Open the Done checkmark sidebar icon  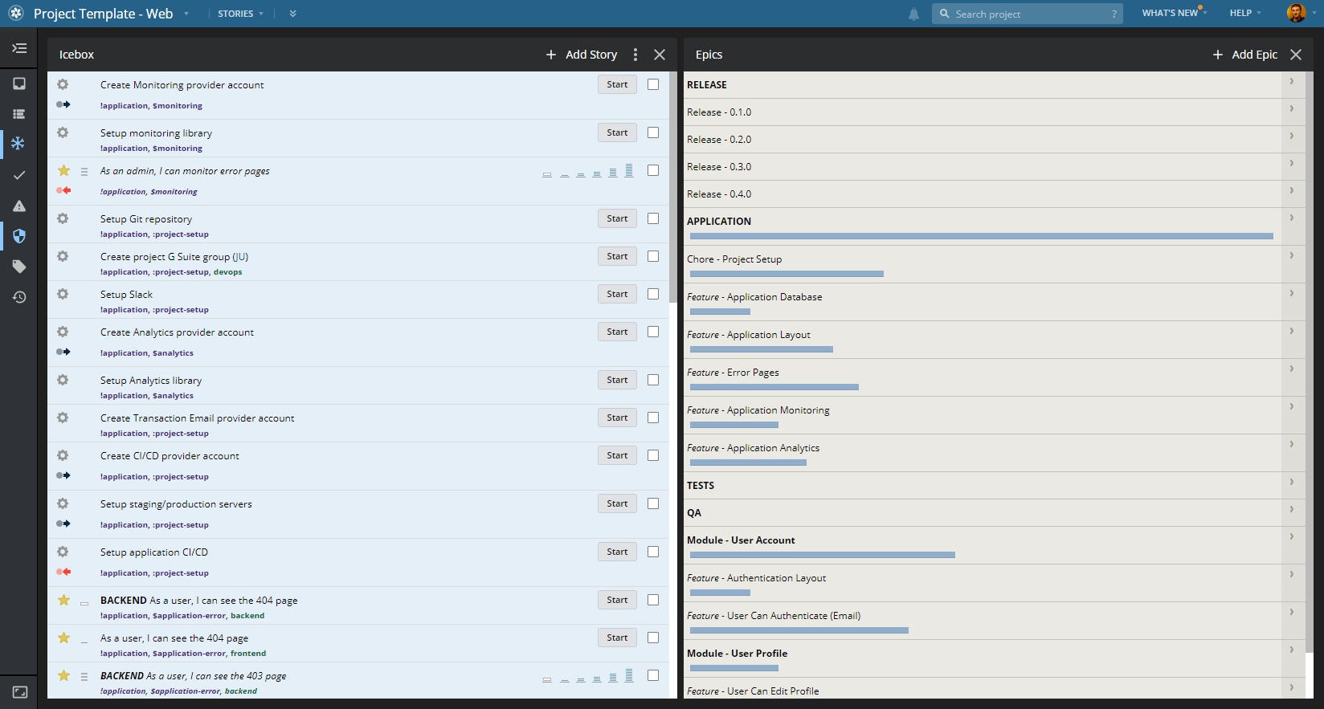[19, 175]
